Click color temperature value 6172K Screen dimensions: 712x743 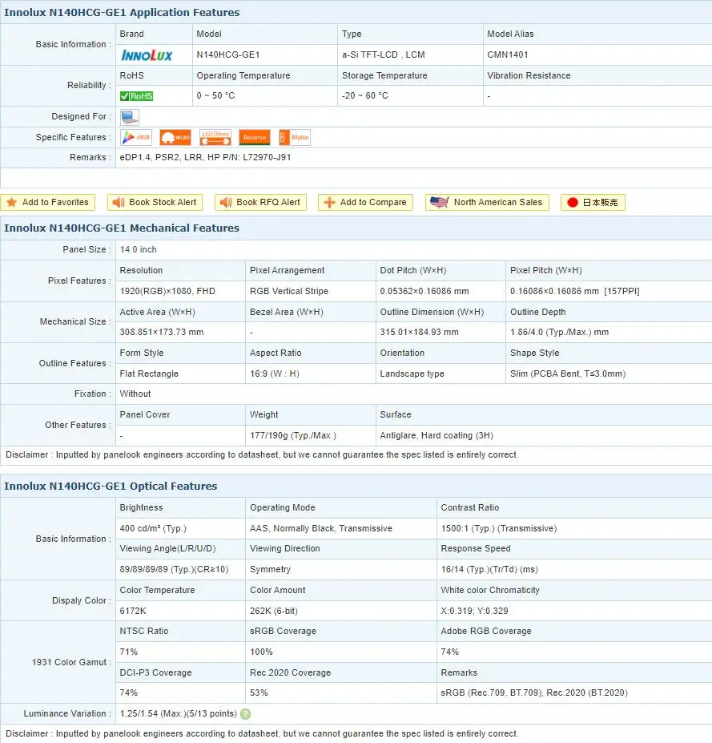click(133, 612)
